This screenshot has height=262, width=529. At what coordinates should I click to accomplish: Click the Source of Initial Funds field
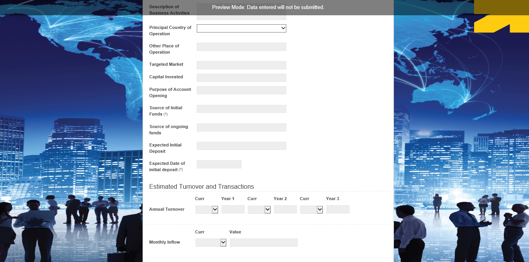pos(241,108)
